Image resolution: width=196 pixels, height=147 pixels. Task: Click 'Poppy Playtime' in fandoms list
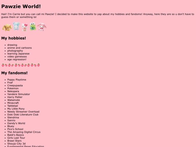17,79
